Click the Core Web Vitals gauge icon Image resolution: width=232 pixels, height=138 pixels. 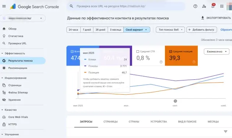tap(4, 117)
